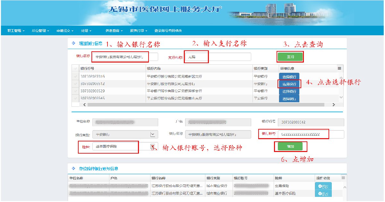This screenshot has width=385, height=202.
Task: Tick the checkbox for bank row 307302027816
Action: [x=75, y=77]
